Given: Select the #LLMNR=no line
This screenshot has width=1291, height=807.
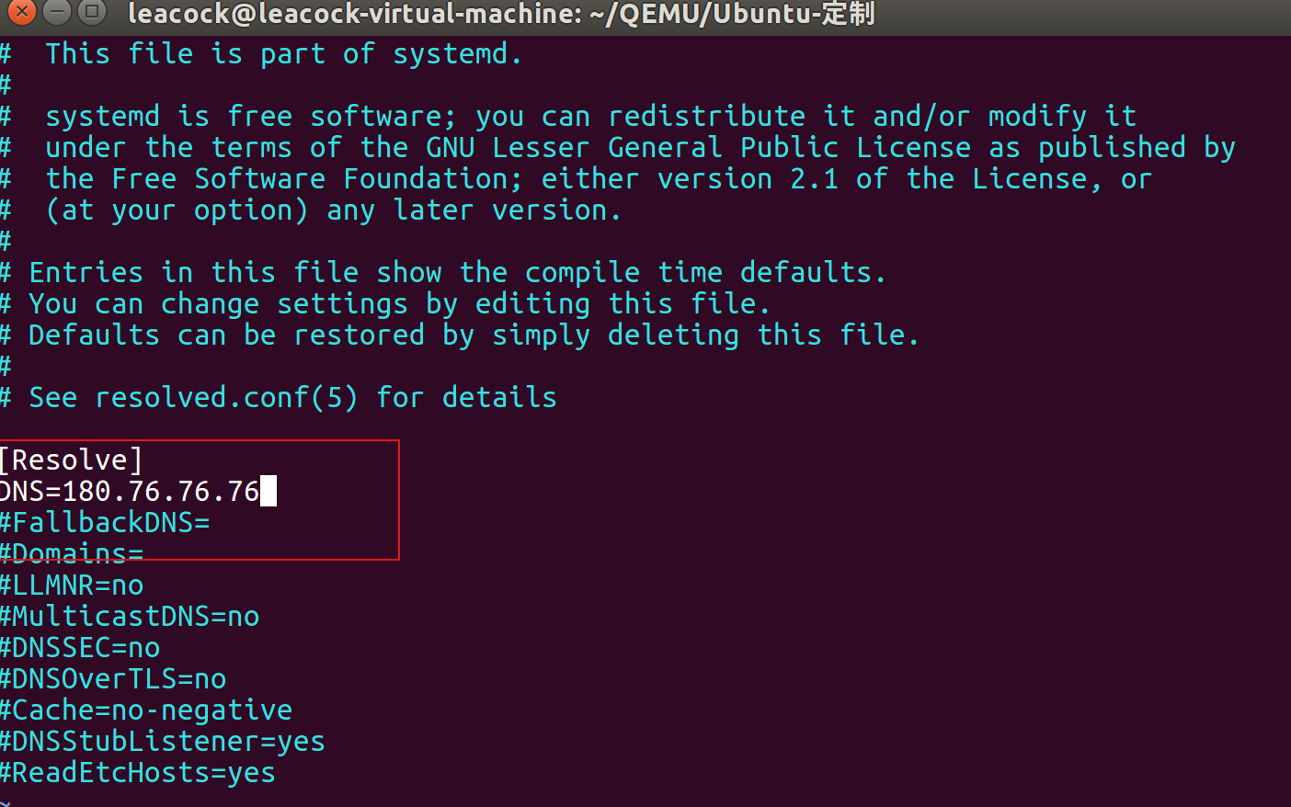Looking at the screenshot, I should (x=72, y=585).
